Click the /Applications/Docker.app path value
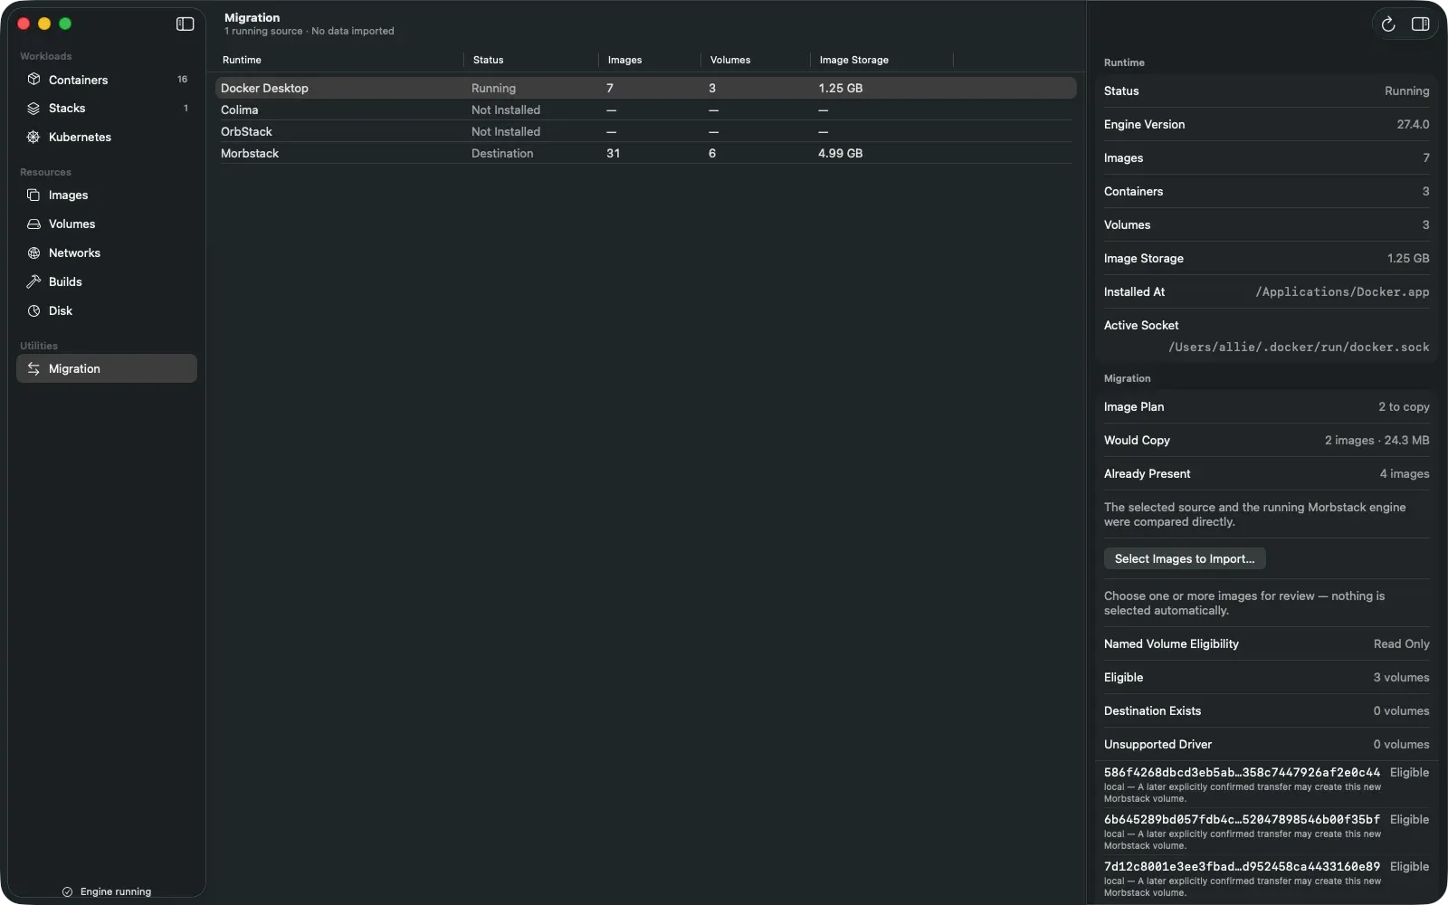The height and width of the screenshot is (905, 1448). (1342, 292)
